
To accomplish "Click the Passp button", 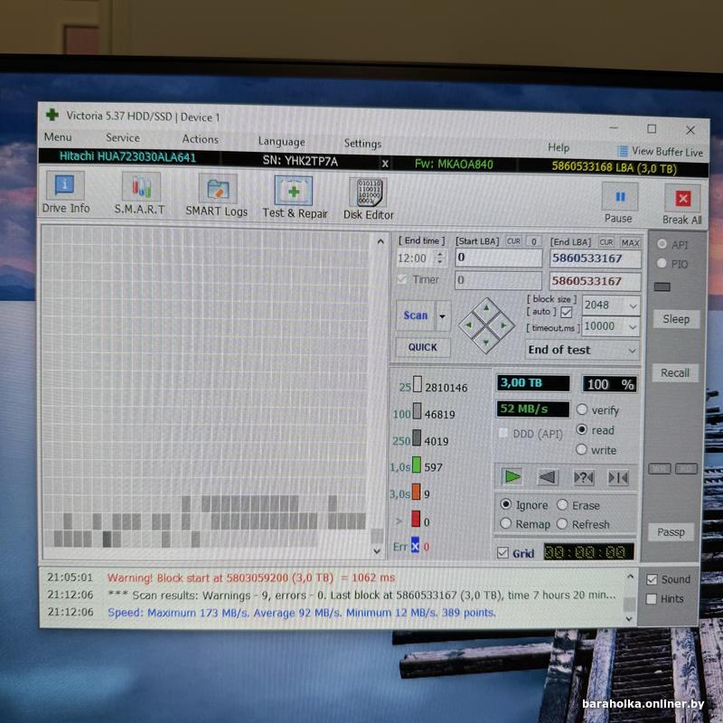I will point(671,532).
